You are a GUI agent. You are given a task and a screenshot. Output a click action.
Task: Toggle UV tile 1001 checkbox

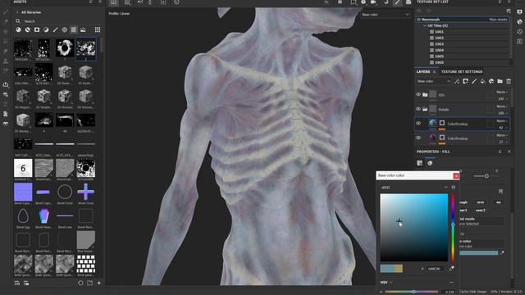coord(431,32)
